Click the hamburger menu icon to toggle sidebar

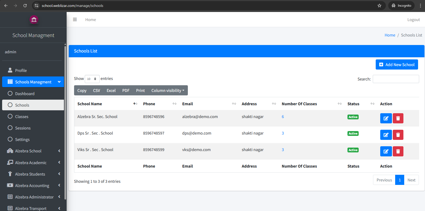point(75,19)
